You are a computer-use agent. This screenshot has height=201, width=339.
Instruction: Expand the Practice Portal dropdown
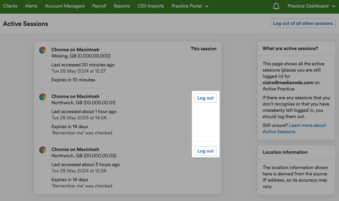click(190, 6)
